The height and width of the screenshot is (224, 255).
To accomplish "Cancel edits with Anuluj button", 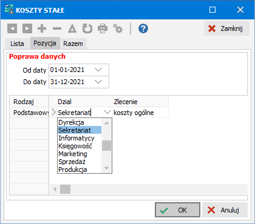I will pyautogui.click(x=225, y=210).
